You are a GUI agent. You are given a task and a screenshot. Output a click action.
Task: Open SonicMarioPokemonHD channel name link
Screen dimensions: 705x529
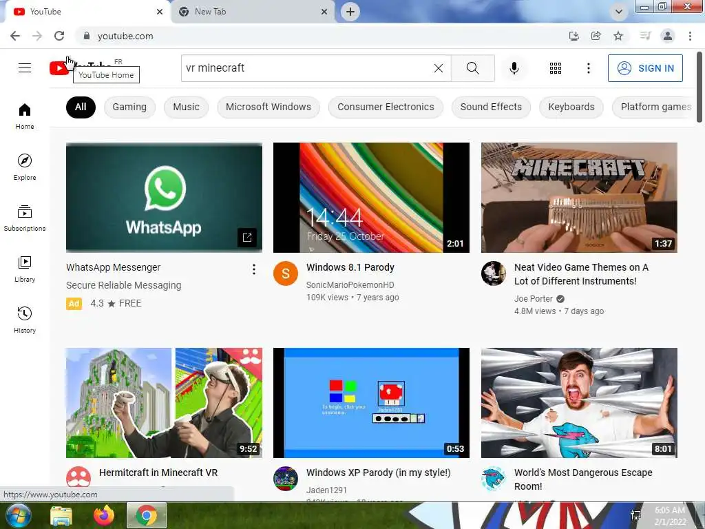pyautogui.click(x=350, y=284)
